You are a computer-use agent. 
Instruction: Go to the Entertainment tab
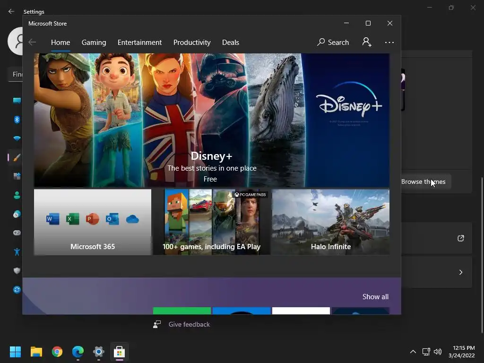click(139, 42)
